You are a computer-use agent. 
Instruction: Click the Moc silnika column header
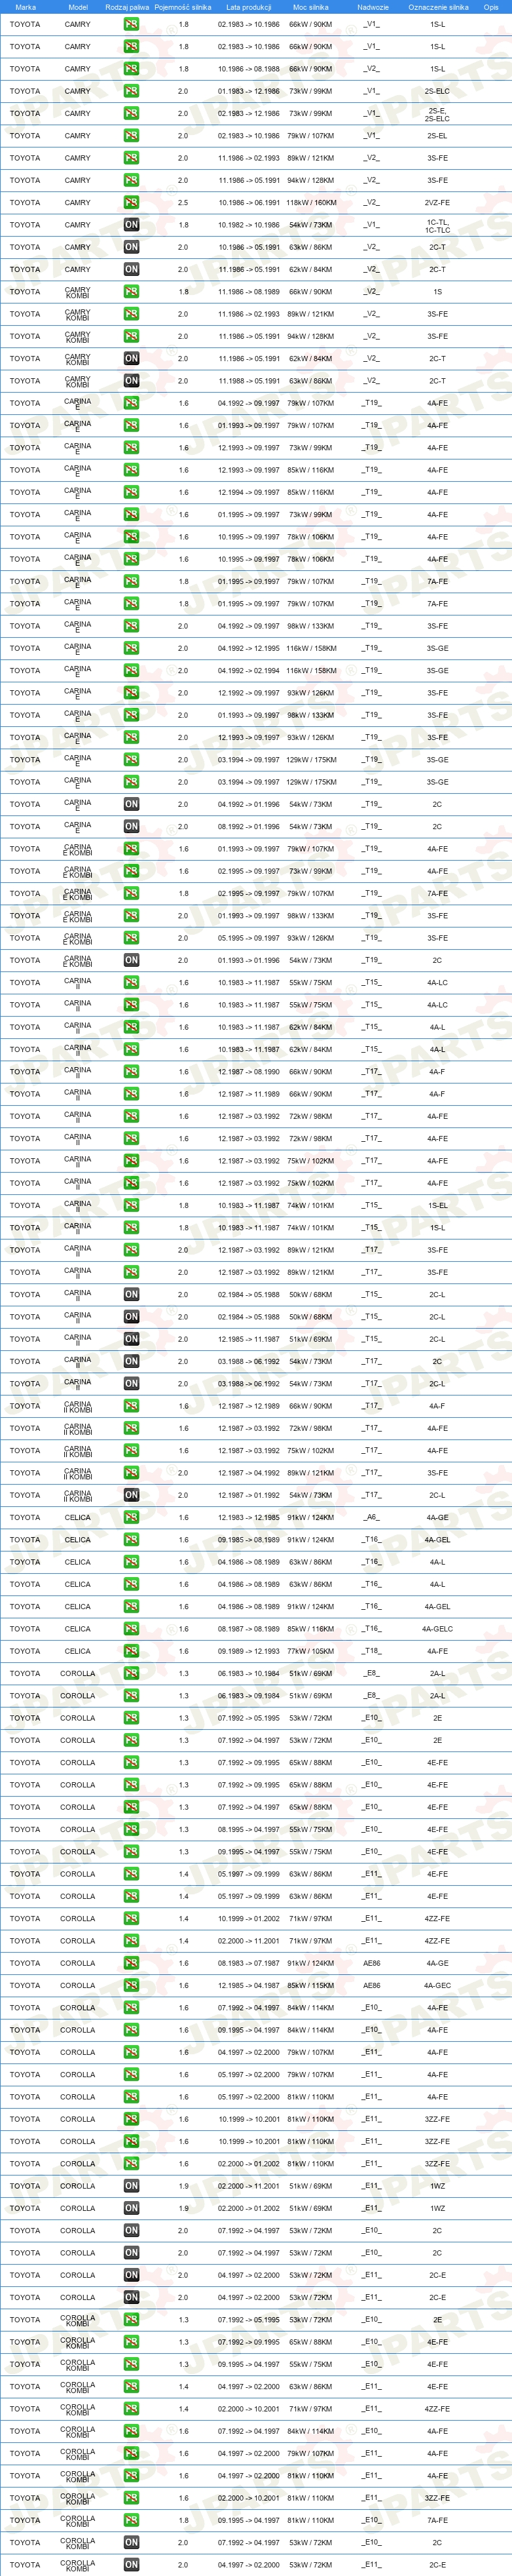pos(310,7)
